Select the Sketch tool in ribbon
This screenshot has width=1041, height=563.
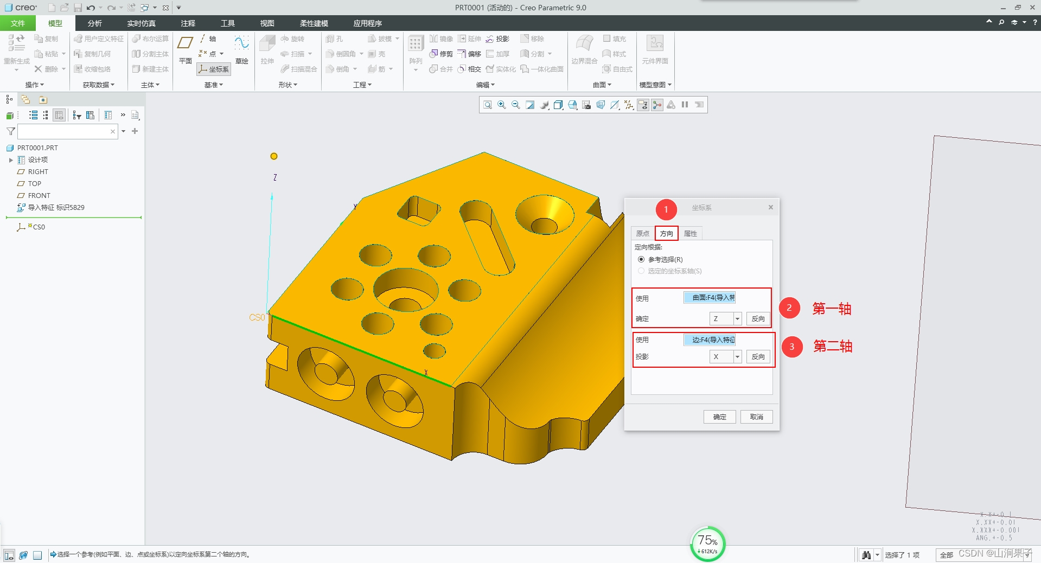pyautogui.click(x=241, y=49)
